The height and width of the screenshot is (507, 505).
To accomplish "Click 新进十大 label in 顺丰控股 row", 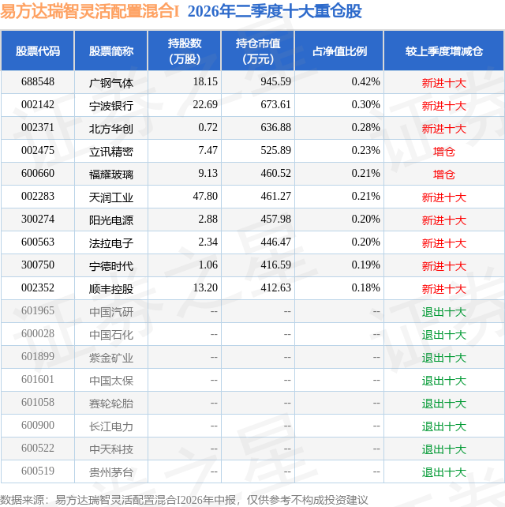I will 444,289.
